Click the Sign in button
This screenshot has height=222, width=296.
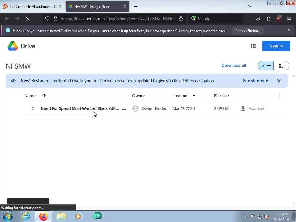(276, 46)
